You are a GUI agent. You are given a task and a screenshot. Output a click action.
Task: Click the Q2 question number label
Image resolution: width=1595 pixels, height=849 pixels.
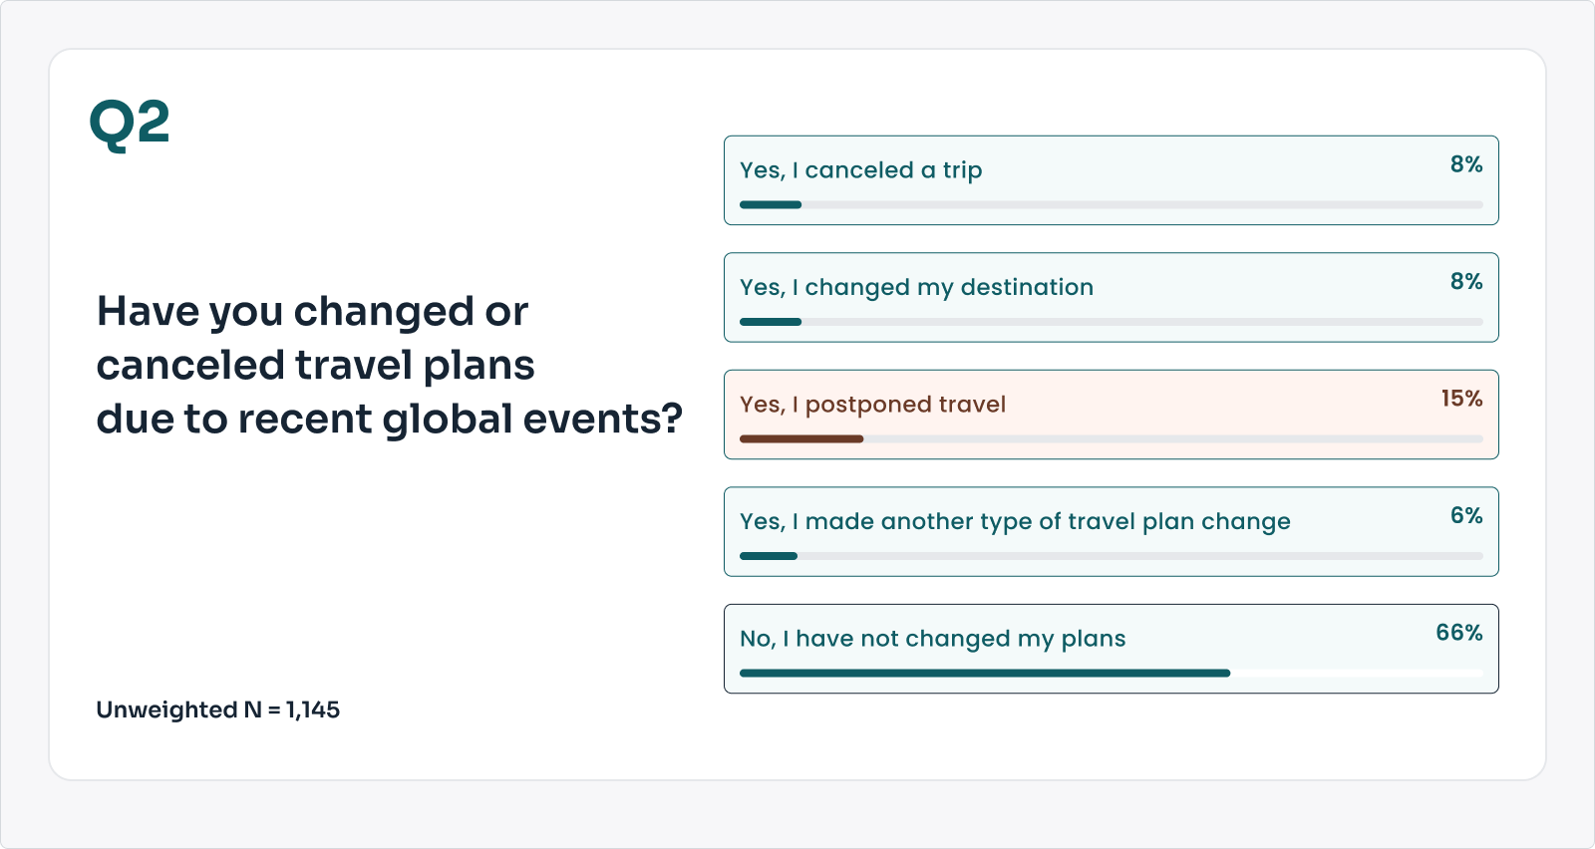130,125
